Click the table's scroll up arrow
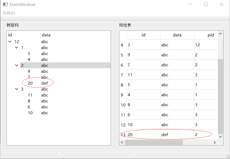 pos(221,34)
